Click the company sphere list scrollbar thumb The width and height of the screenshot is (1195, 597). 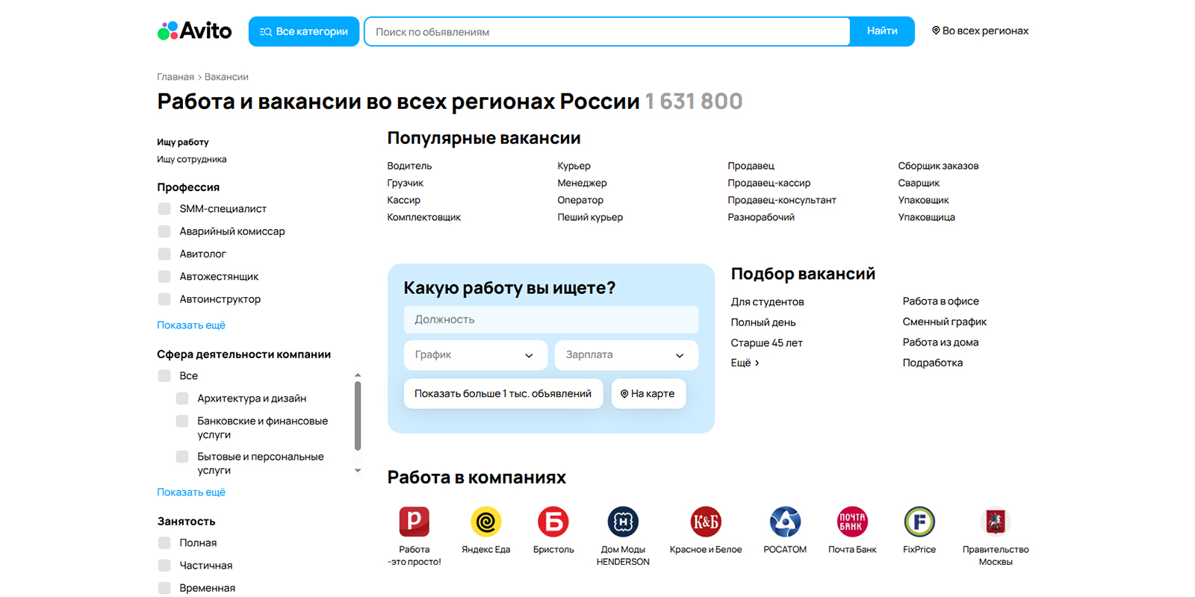coord(358,416)
